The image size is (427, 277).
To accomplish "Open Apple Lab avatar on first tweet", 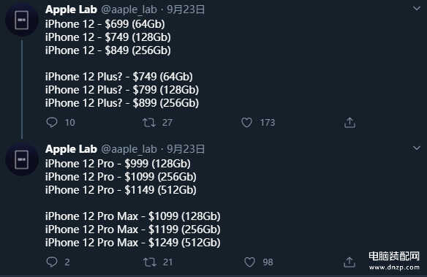I will point(22,20).
